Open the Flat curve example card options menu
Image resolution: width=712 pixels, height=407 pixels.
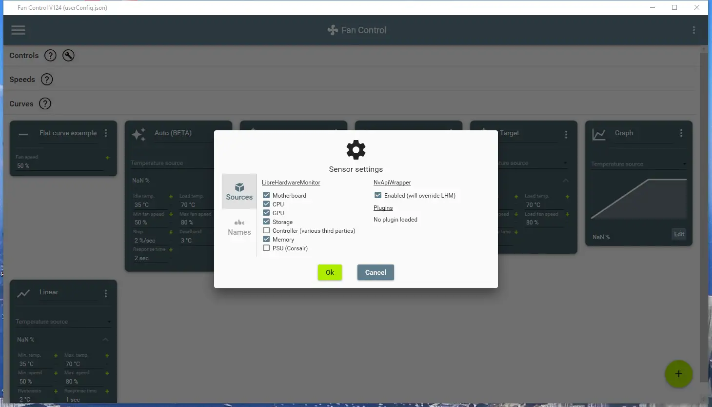click(106, 133)
